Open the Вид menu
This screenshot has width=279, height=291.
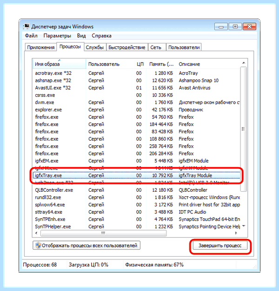[81, 36]
